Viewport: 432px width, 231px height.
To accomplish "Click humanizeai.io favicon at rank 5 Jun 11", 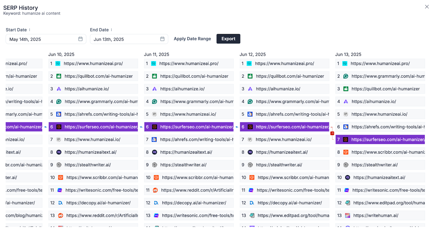I will [154, 114].
